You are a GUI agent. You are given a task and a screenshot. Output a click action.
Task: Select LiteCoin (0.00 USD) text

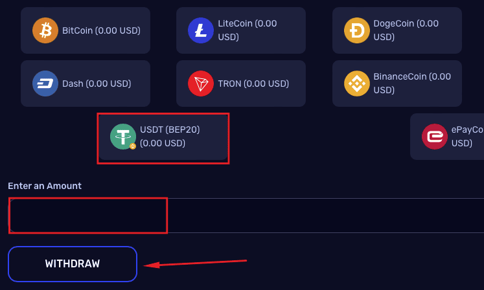pyautogui.click(x=248, y=30)
